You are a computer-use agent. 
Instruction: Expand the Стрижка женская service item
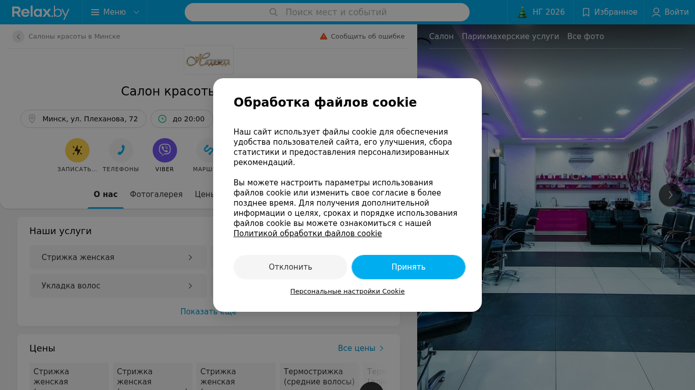click(x=118, y=257)
